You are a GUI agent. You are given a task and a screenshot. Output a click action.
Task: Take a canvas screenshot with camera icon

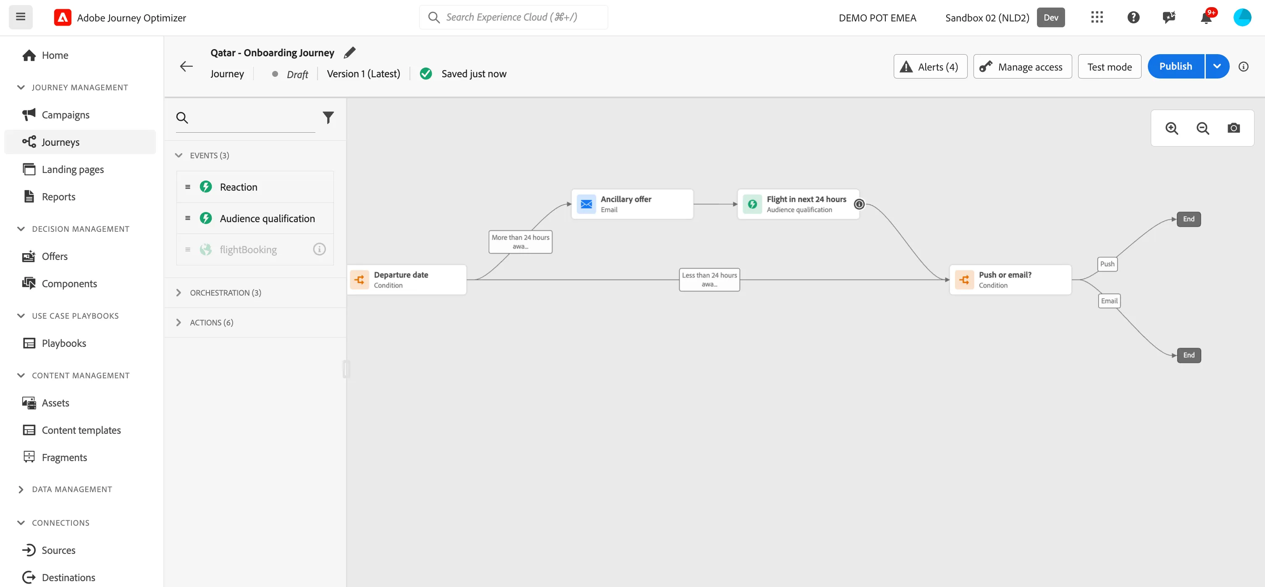tap(1234, 128)
